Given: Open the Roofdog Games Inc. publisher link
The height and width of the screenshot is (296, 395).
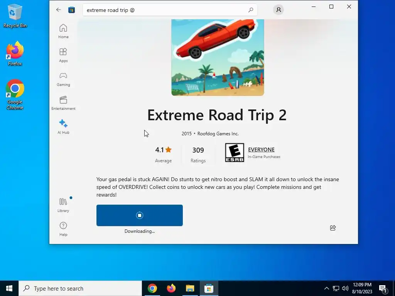Looking at the screenshot, I should [x=218, y=134].
